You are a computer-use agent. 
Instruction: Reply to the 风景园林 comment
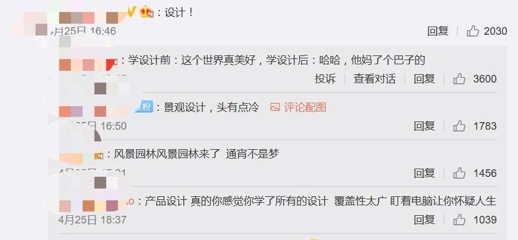tap(424, 173)
